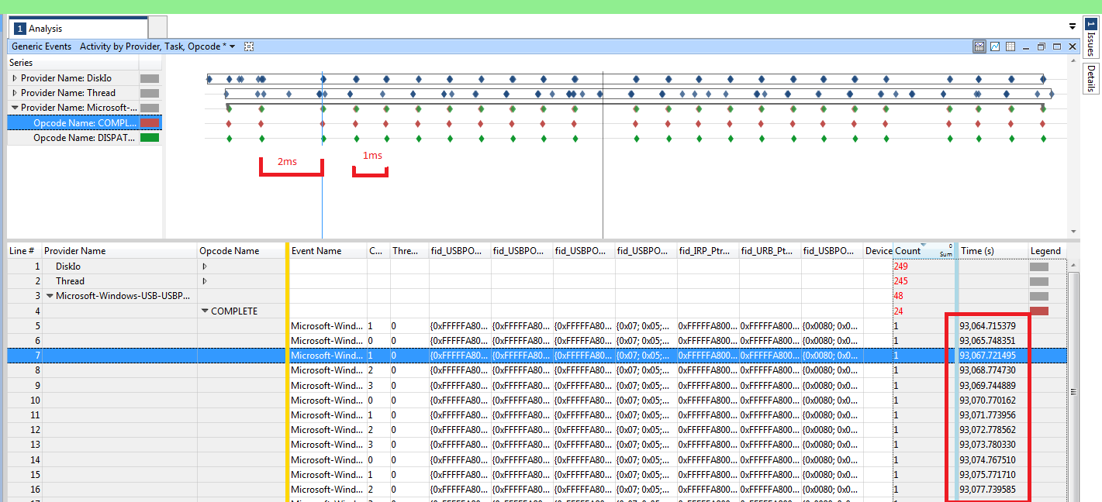Open the tab overflow menu arrow

(1073, 26)
